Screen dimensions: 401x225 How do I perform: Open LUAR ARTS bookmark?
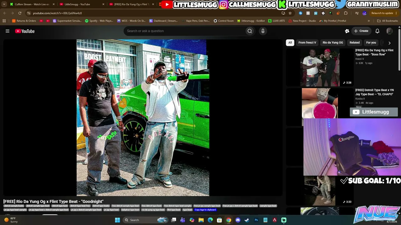[x=277, y=21]
